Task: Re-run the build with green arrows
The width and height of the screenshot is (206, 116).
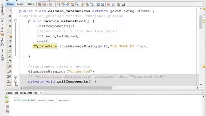Action: (x=7, y=97)
